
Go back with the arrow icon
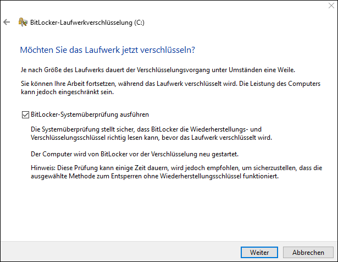click(x=7, y=22)
